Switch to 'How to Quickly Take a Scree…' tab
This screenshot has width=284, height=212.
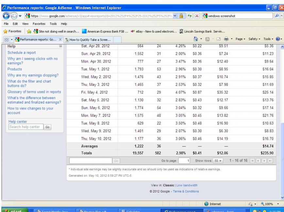coord(88,39)
